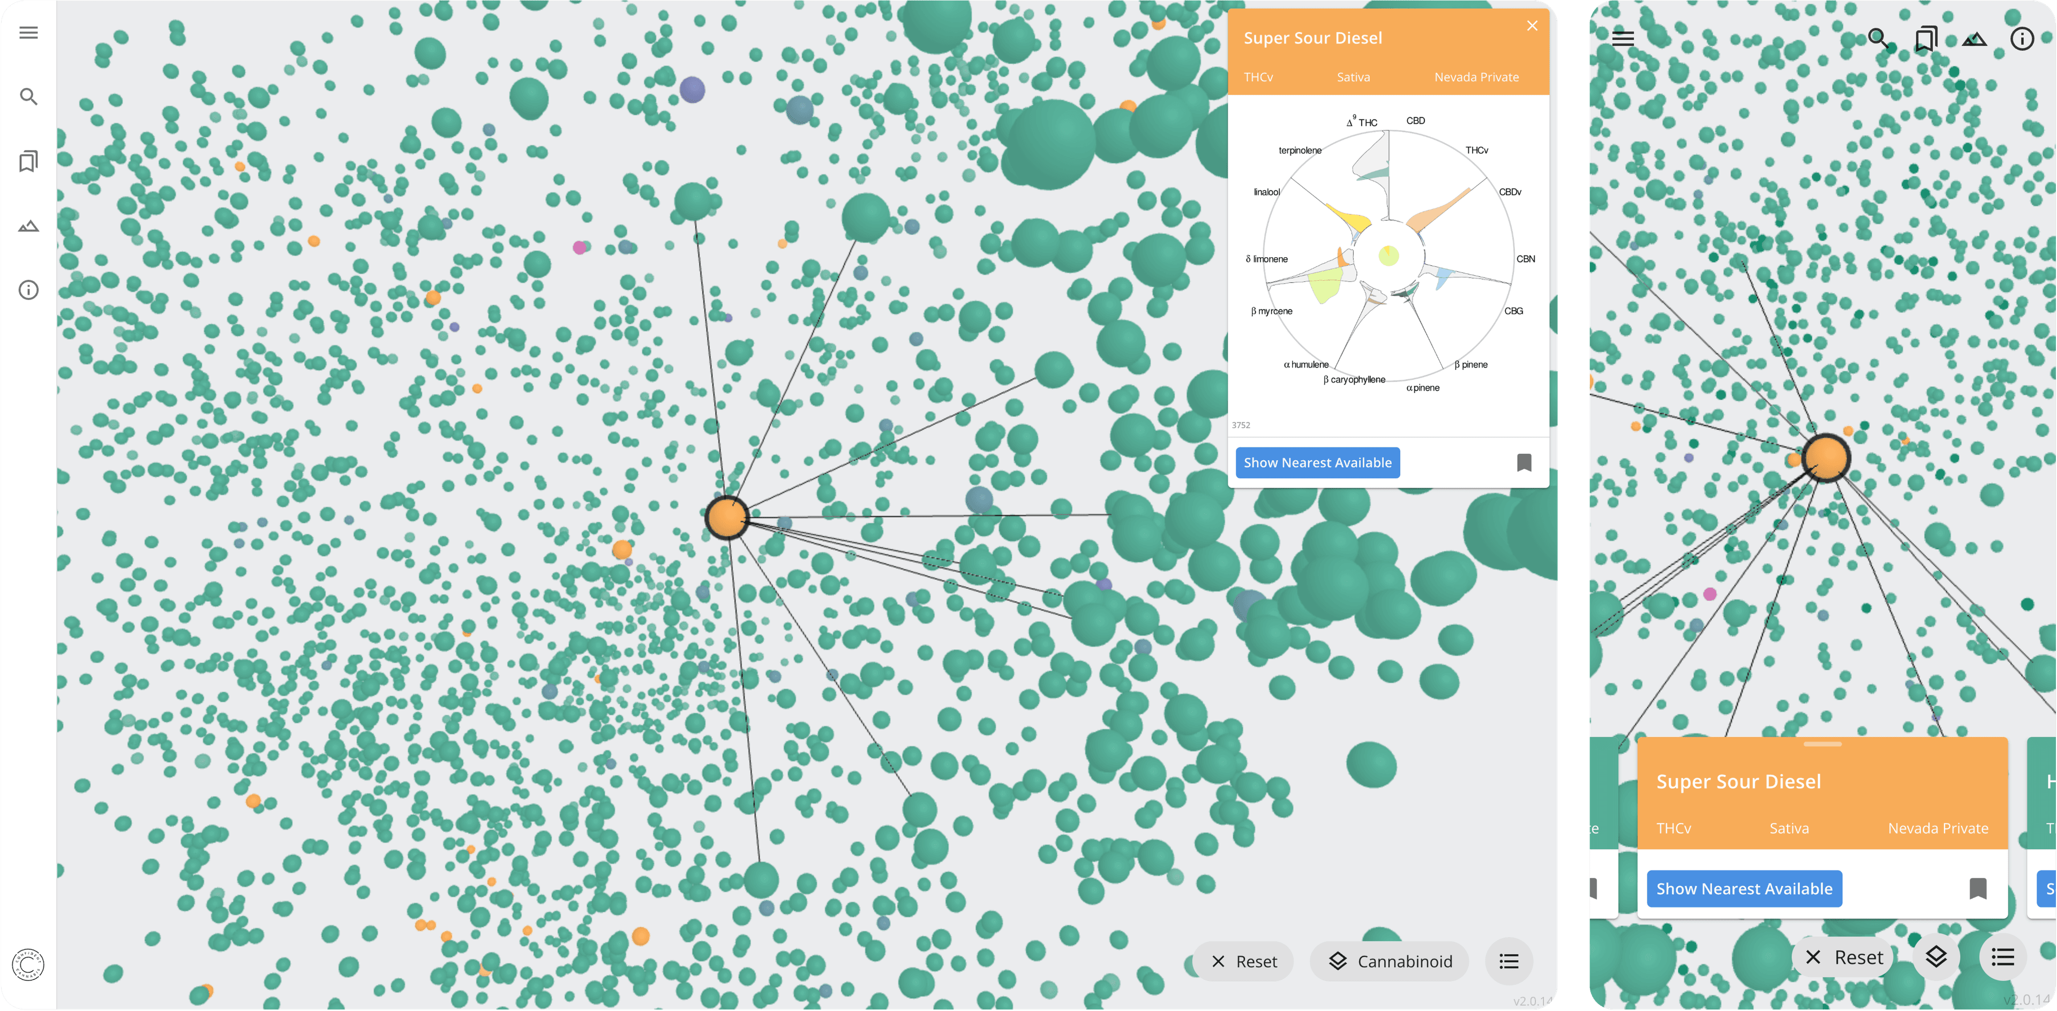Open info icon in the desktop sidebar
Screen dimensions: 2057x1011
point(29,290)
